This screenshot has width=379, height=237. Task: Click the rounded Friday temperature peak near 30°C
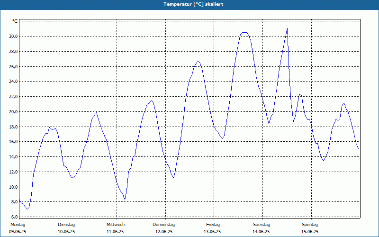pyautogui.click(x=244, y=32)
